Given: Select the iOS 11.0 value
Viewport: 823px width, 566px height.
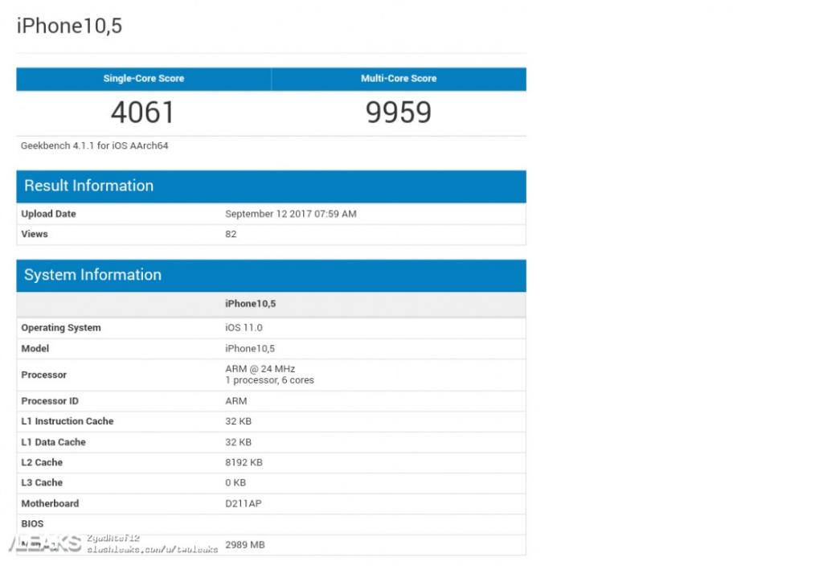Looking at the screenshot, I should (x=244, y=328).
